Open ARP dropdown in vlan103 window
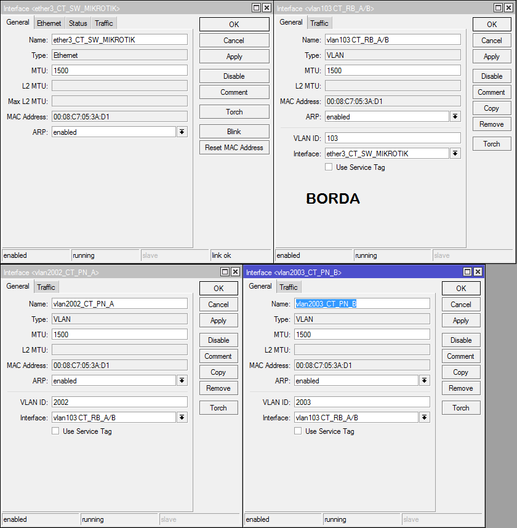Screen dimensions: 517x528 pyautogui.click(x=455, y=116)
